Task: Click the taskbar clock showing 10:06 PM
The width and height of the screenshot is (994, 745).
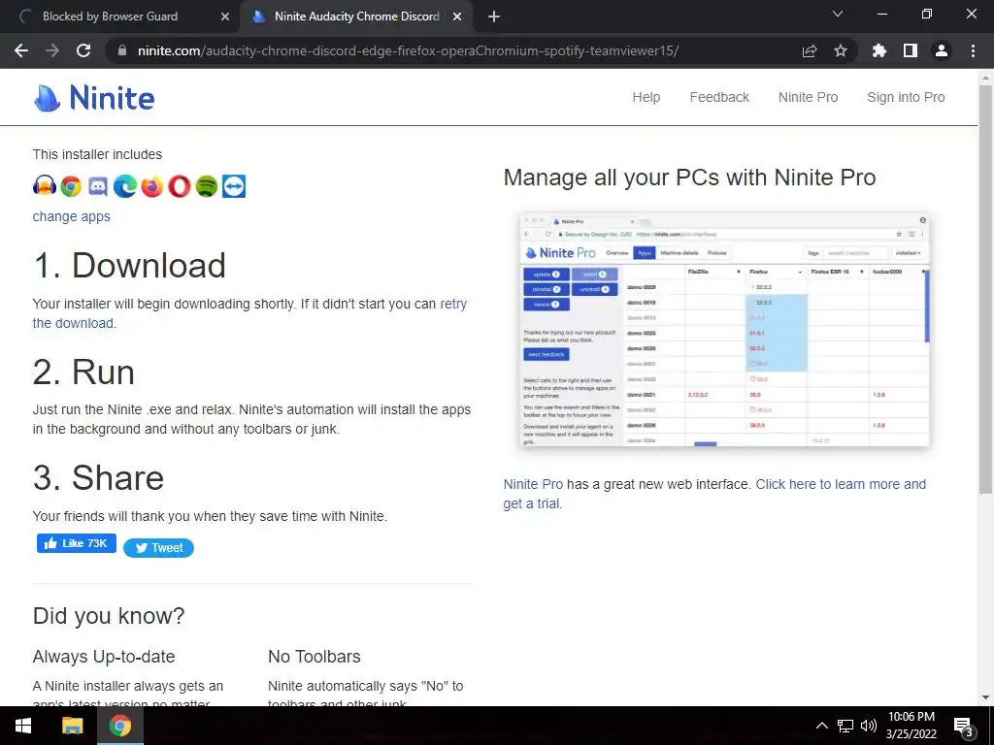Action: (x=911, y=726)
